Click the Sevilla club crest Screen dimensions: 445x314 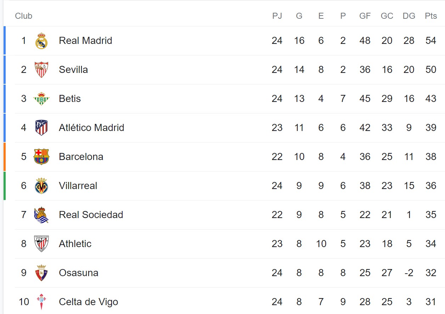coord(41,70)
